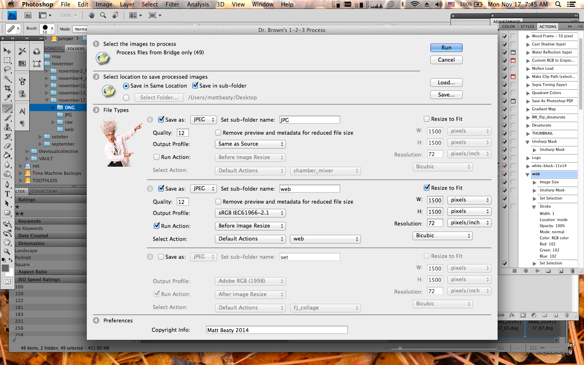
Task: Uncheck Run Action in the web section
Action: [157, 226]
